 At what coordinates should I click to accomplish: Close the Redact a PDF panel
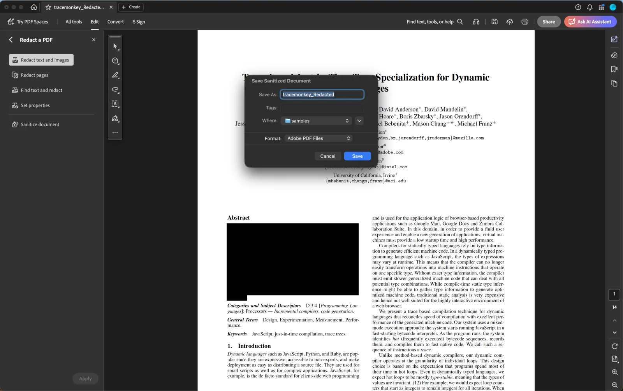pos(93,40)
